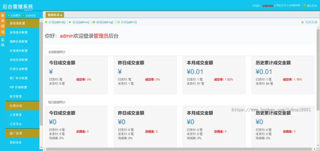
Task: Select the 系统 vertical side tab
Action: (x=2, y=42)
